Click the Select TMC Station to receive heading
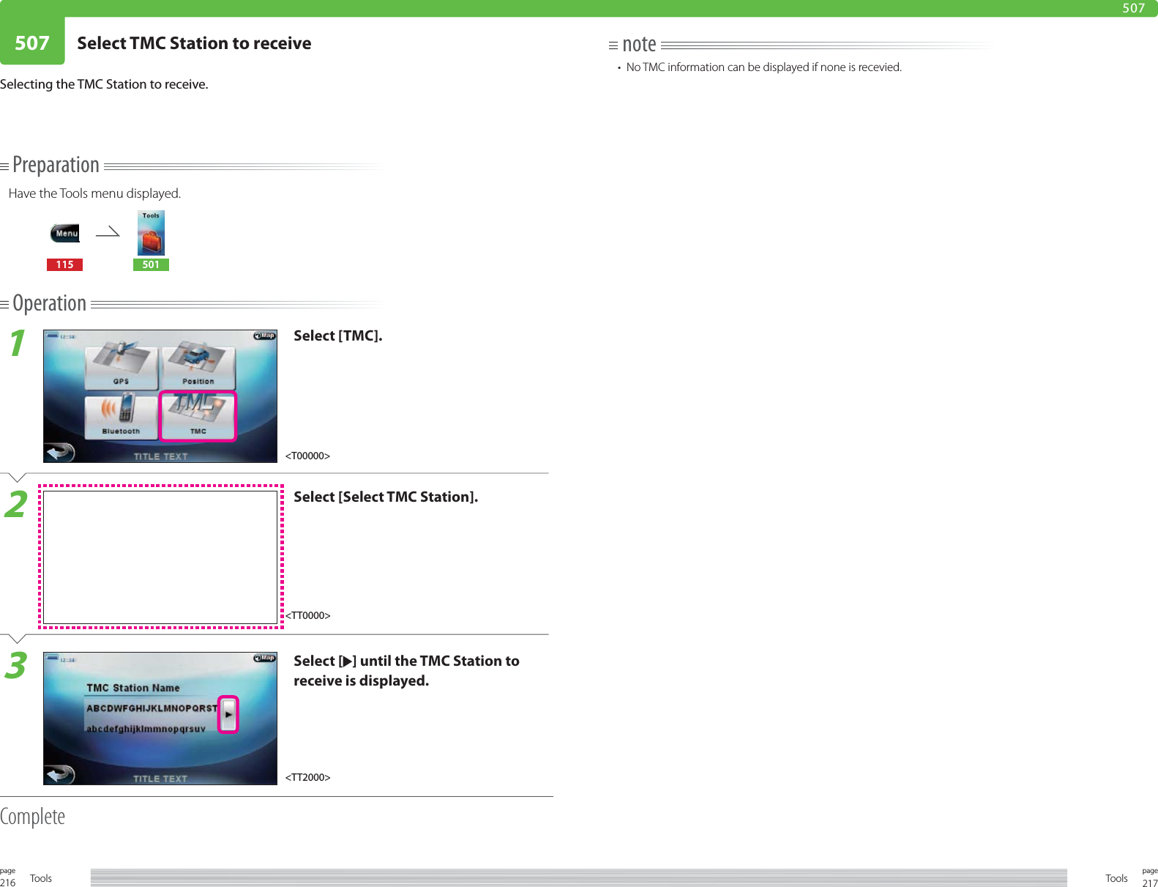This screenshot has width=1158, height=887. pyautogui.click(x=194, y=43)
